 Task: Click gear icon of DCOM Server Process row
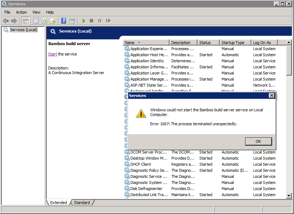(127, 152)
